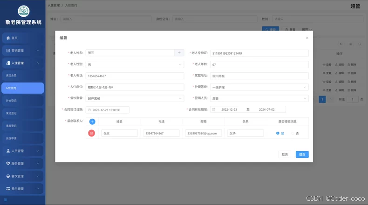The width and height of the screenshot is (368, 205).
Task: Open the 来访登记 menu item
Action: [22, 113]
